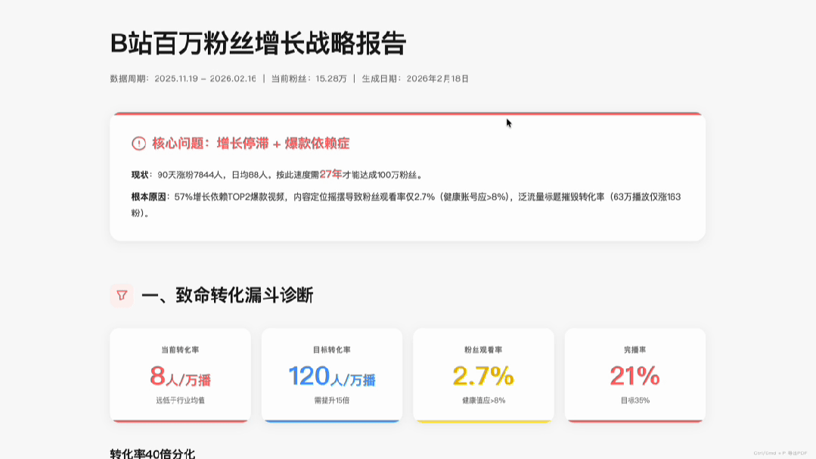Image resolution: width=816 pixels, height=459 pixels.
Task: Click the heading 核心问题：增长停滞 + 爆款依赖症
Action: coord(251,143)
